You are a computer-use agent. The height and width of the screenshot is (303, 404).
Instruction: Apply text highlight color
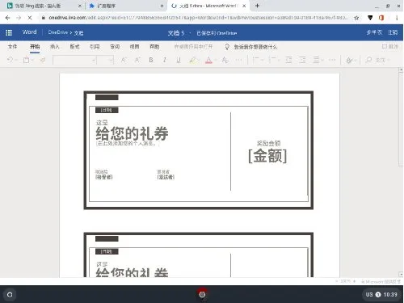(192, 60)
